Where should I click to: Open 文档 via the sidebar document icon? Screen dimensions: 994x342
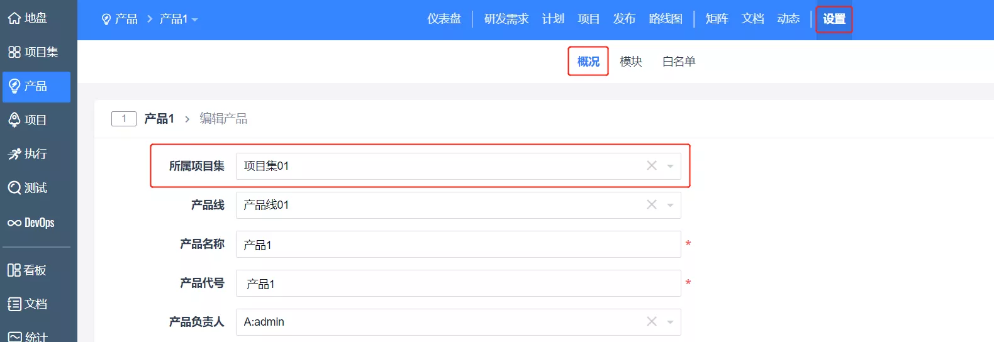pyautogui.click(x=14, y=304)
